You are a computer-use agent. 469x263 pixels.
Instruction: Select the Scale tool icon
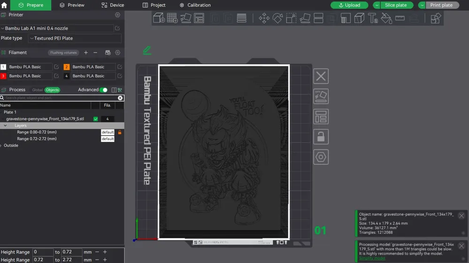[291, 18]
